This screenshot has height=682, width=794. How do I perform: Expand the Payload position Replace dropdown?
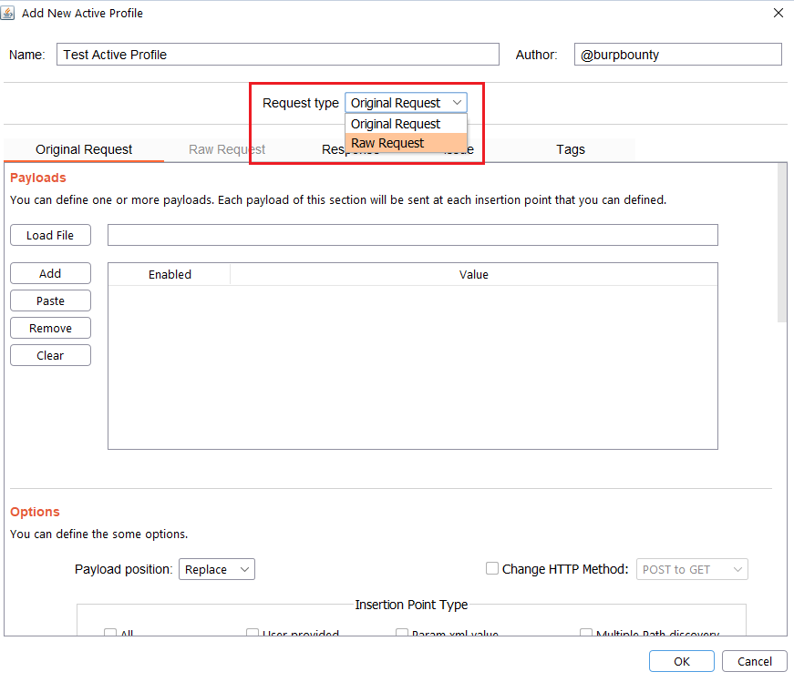click(x=217, y=569)
